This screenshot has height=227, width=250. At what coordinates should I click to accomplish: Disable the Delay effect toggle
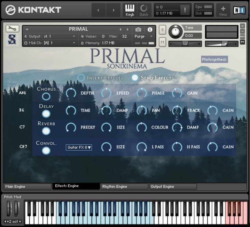coord(46,114)
